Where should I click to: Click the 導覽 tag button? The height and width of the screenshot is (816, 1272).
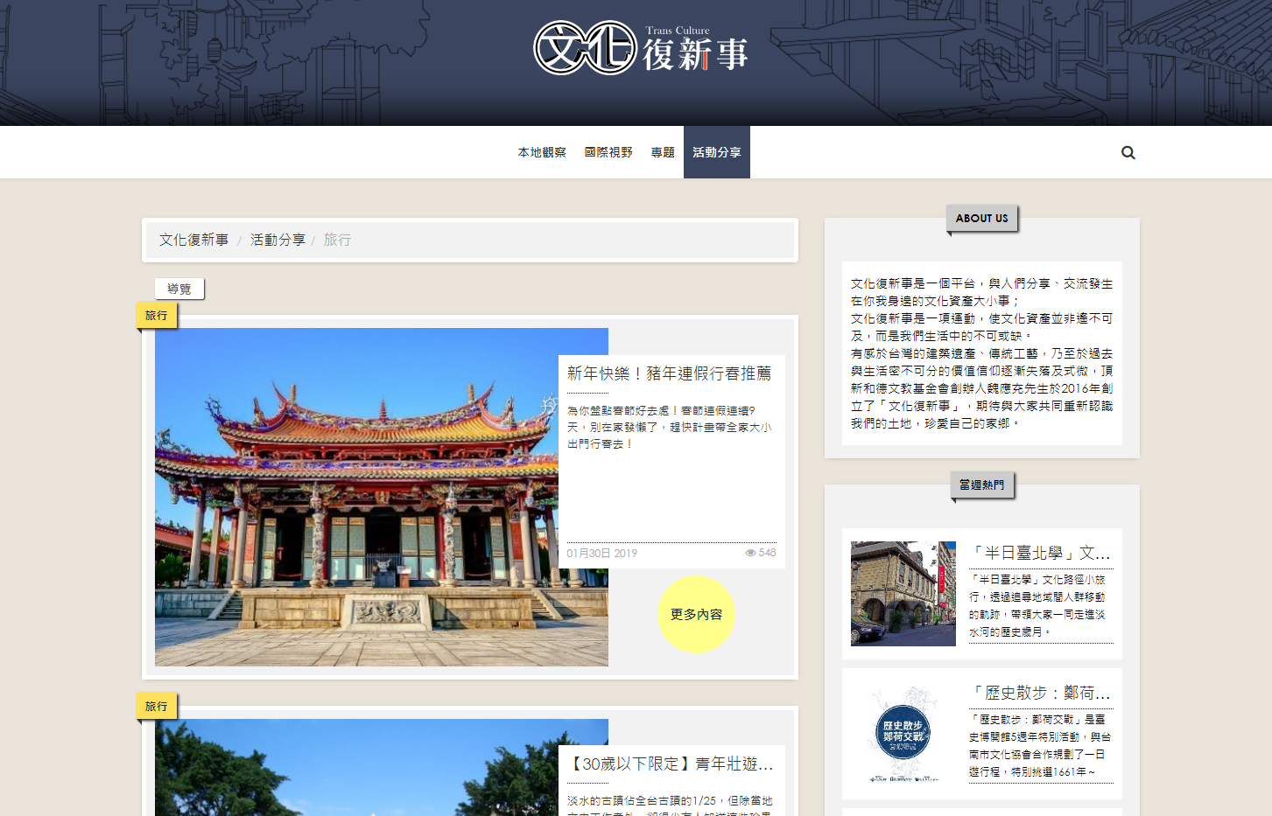tap(179, 289)
